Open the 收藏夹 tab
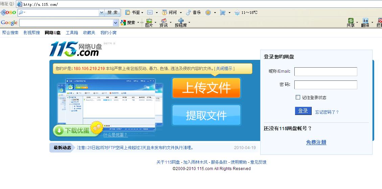382x189 pixels. pyautogui.click(x=89, y=33)
